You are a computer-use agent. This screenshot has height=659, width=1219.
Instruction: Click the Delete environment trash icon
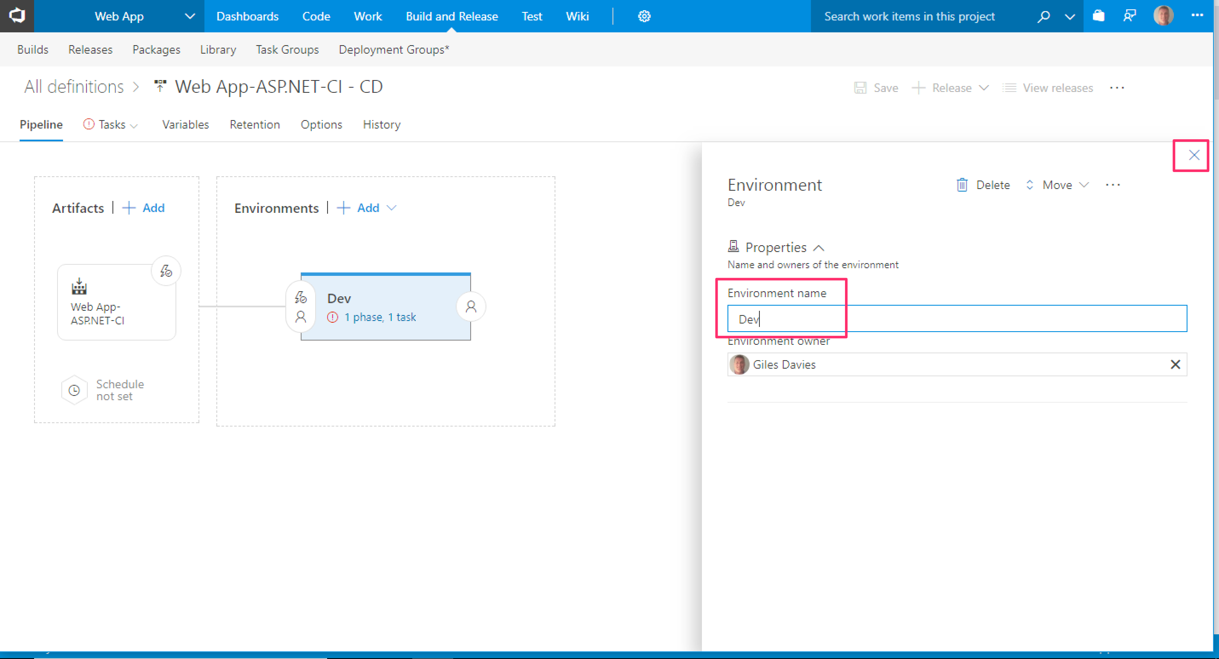[x=962, y=185]
